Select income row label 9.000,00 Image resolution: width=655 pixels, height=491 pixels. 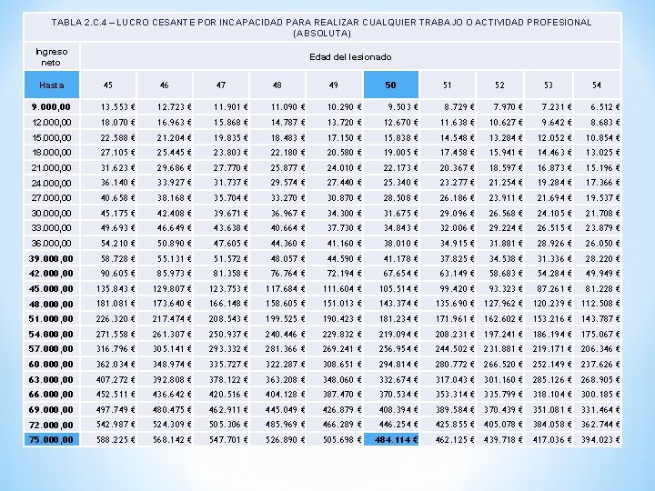click(51, 107)
